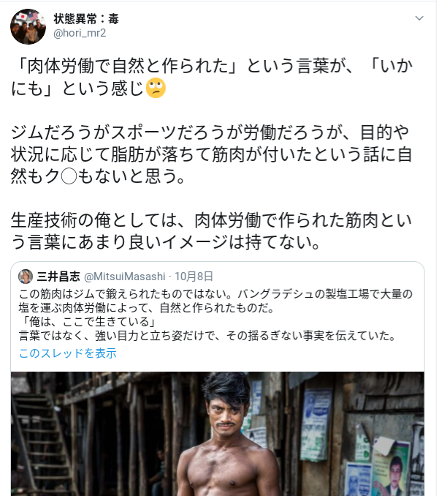
Task: Open the 10月8日 timestamp link
Action: click(x=196, y=277)
